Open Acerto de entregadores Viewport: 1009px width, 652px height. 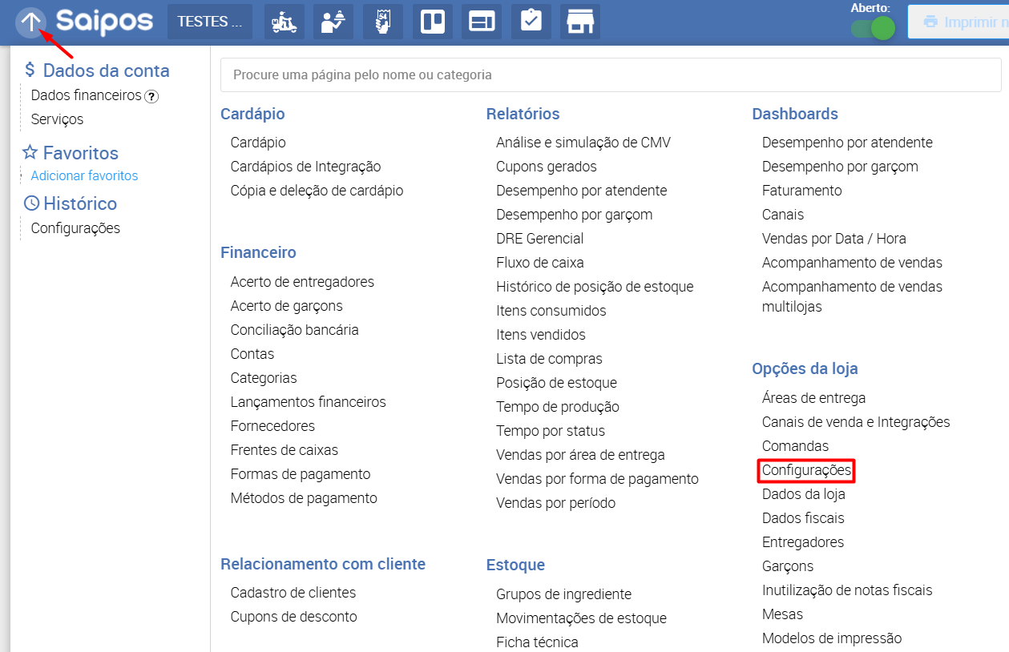point(302,282)
